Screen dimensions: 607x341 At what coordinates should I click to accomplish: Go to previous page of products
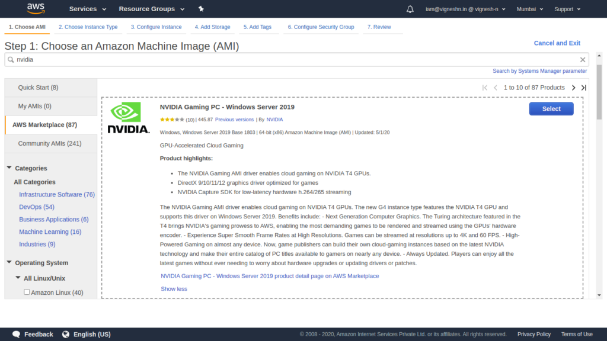(496, 88)
